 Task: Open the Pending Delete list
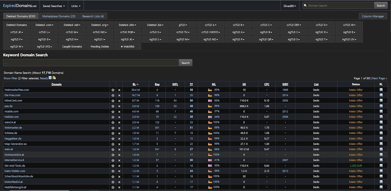100,47
